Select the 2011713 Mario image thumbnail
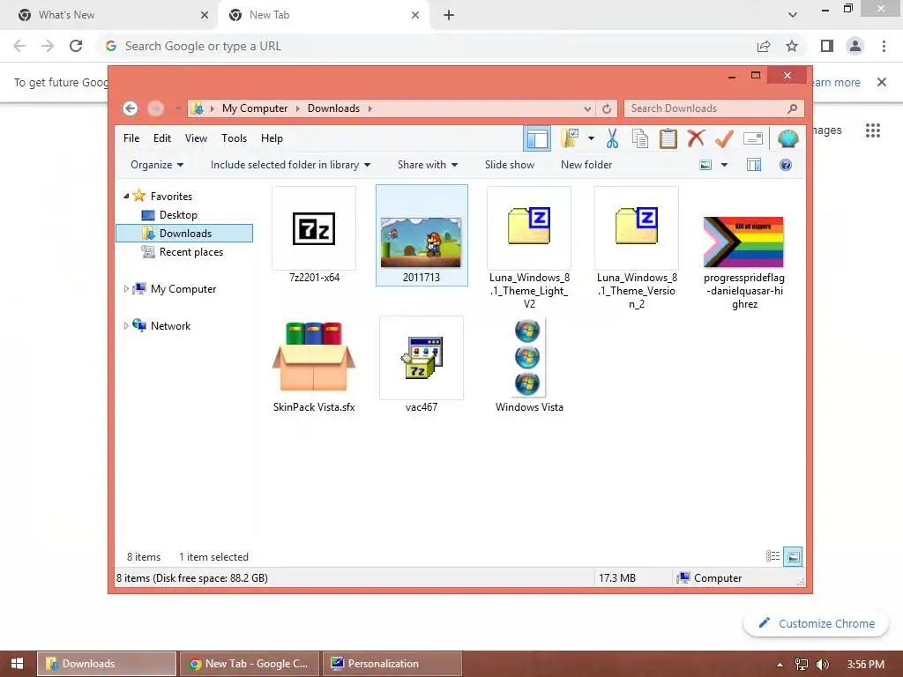Screen dimensions: 903x677 [x=422, y=234]
